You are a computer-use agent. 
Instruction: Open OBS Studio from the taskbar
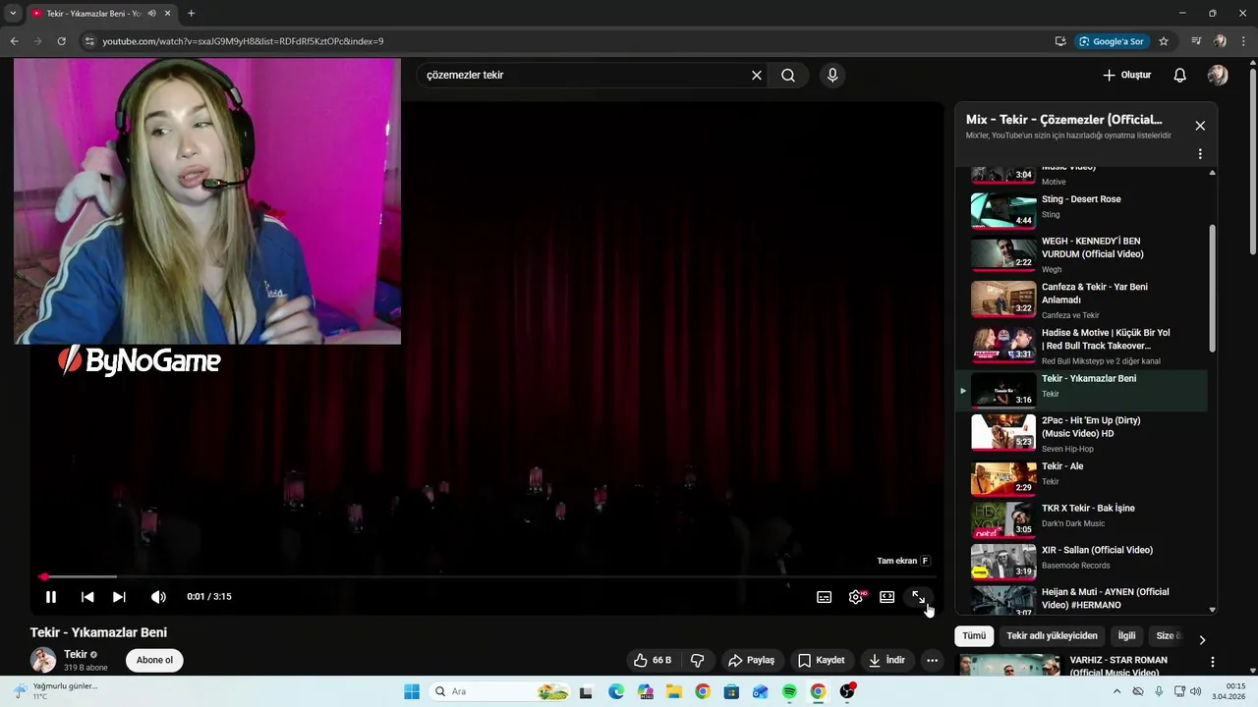point(847,691)
